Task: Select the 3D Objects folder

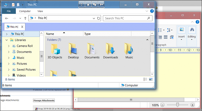Action: [55, 51]
